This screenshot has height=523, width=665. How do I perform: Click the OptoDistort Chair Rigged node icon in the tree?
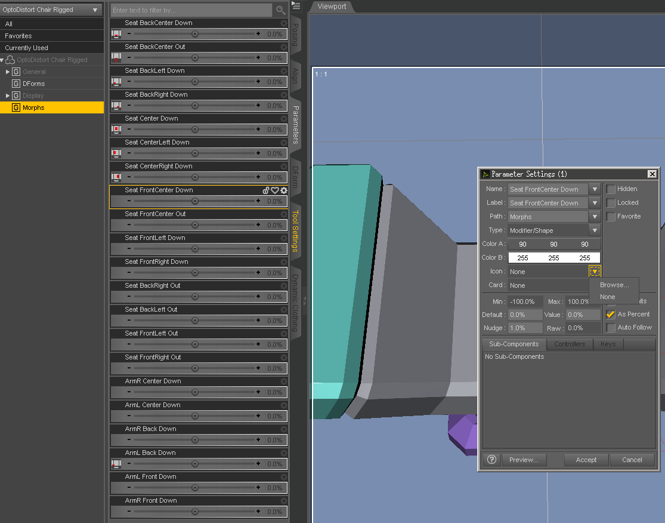(10, 60)
